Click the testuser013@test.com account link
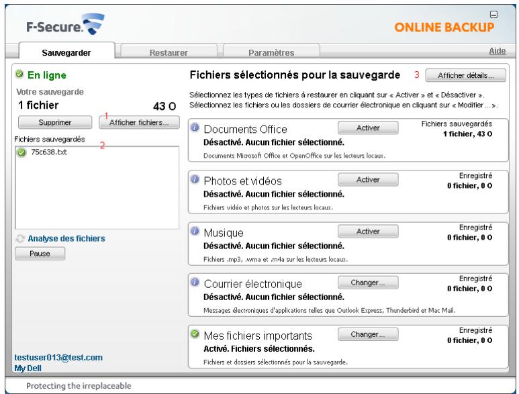The height and width of the screenshot is (394, 519). point(58,357)
